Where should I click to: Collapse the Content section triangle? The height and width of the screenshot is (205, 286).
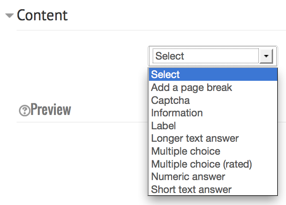(x=10, y=16)
